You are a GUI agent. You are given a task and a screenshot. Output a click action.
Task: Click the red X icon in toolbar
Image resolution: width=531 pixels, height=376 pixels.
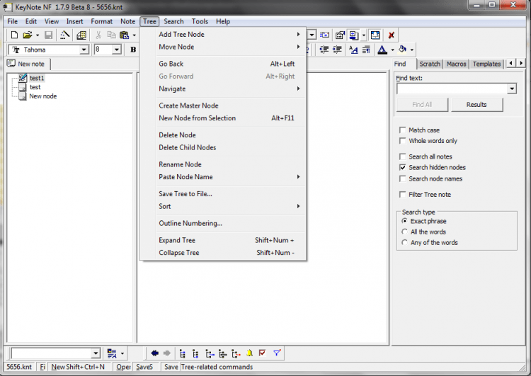pyautogui.click(x=391, y=35)
